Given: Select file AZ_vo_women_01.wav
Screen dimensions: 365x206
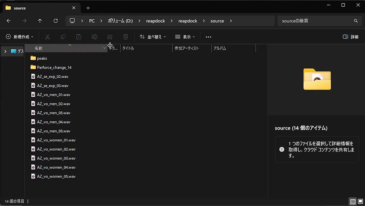Looking at the screenshot, I should 56,140.
